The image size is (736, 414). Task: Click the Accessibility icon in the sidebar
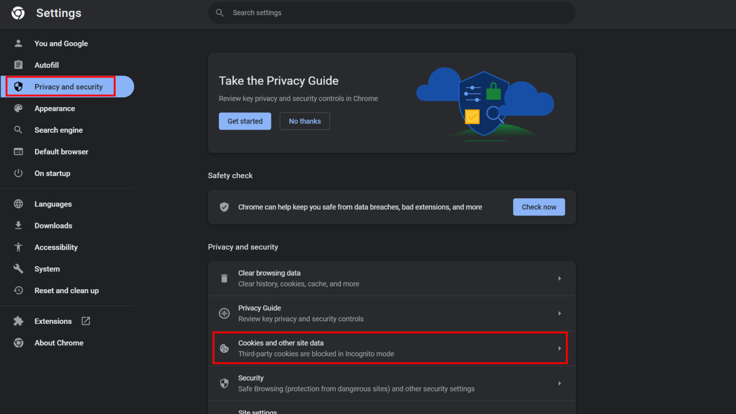(18, 247)
